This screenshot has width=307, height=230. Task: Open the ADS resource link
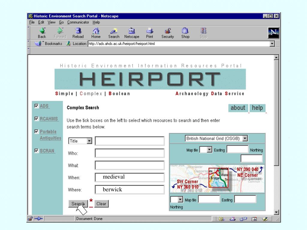pos(44,106)
